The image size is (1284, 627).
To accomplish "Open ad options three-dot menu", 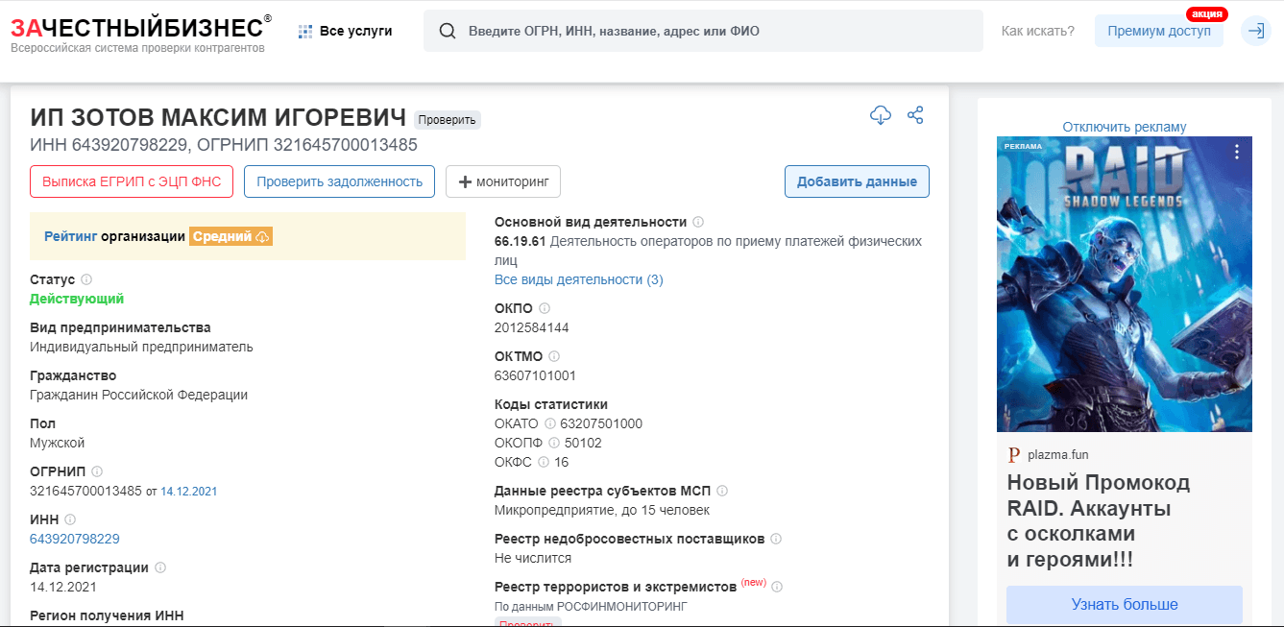I will pyautogui.click(x=1237, y=152).
